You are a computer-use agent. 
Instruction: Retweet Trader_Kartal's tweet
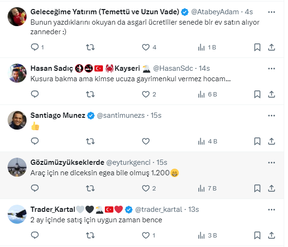[x=90, y=235]
